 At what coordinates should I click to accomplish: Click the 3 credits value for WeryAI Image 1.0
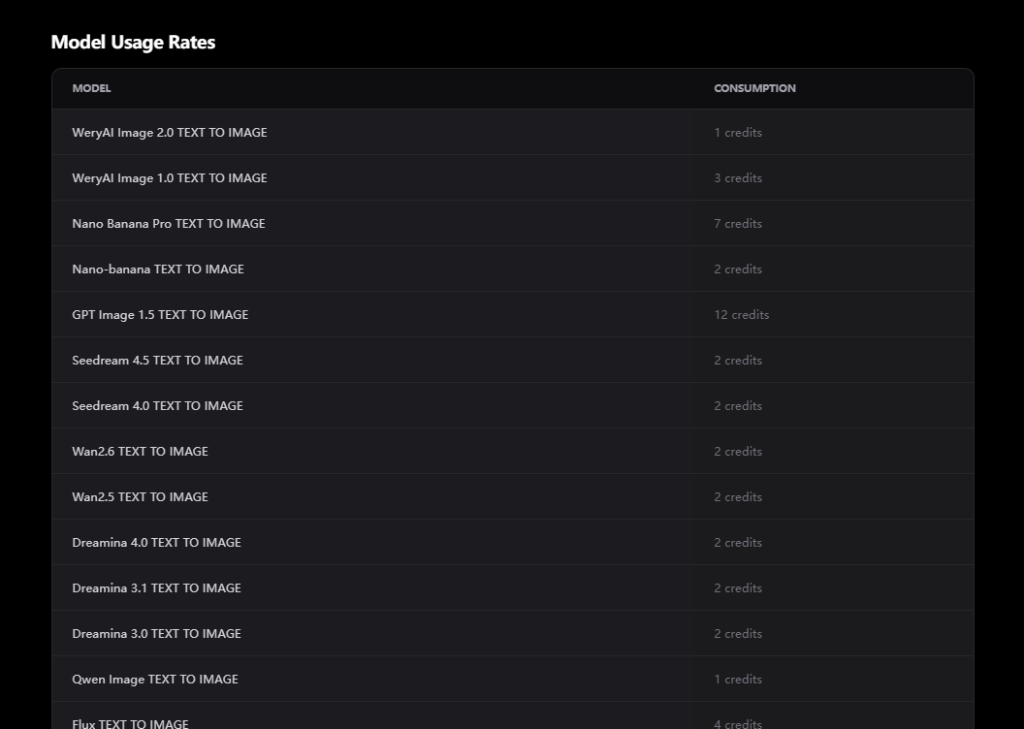click(738, 178)
